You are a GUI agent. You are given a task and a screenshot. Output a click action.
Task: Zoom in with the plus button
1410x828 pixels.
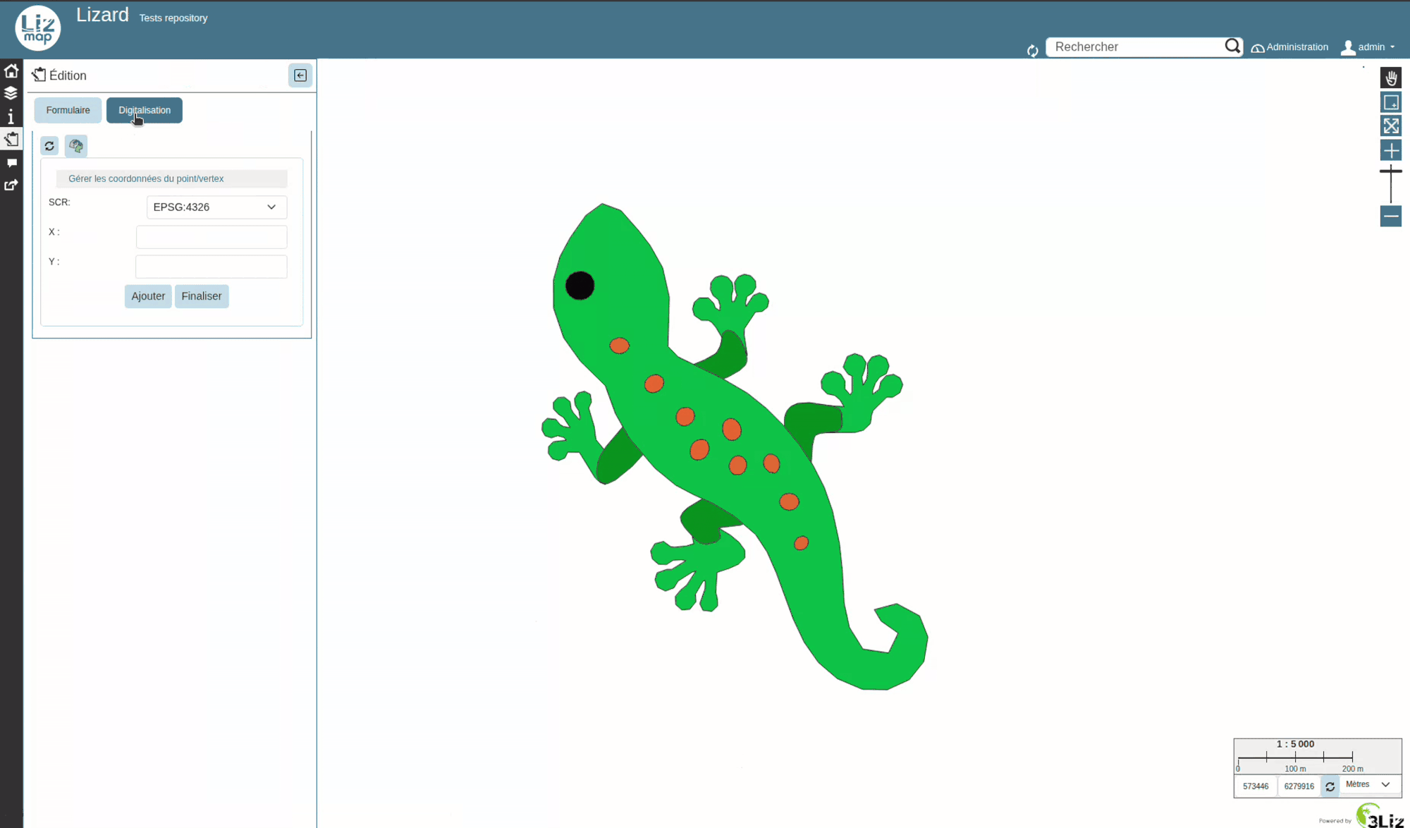pos(1391,150)
